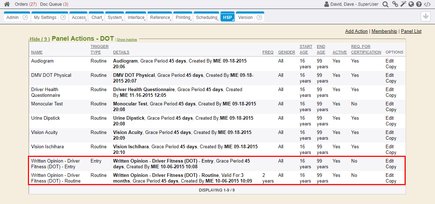Edit the Audiogram panel action

click(x=390, y=61)
